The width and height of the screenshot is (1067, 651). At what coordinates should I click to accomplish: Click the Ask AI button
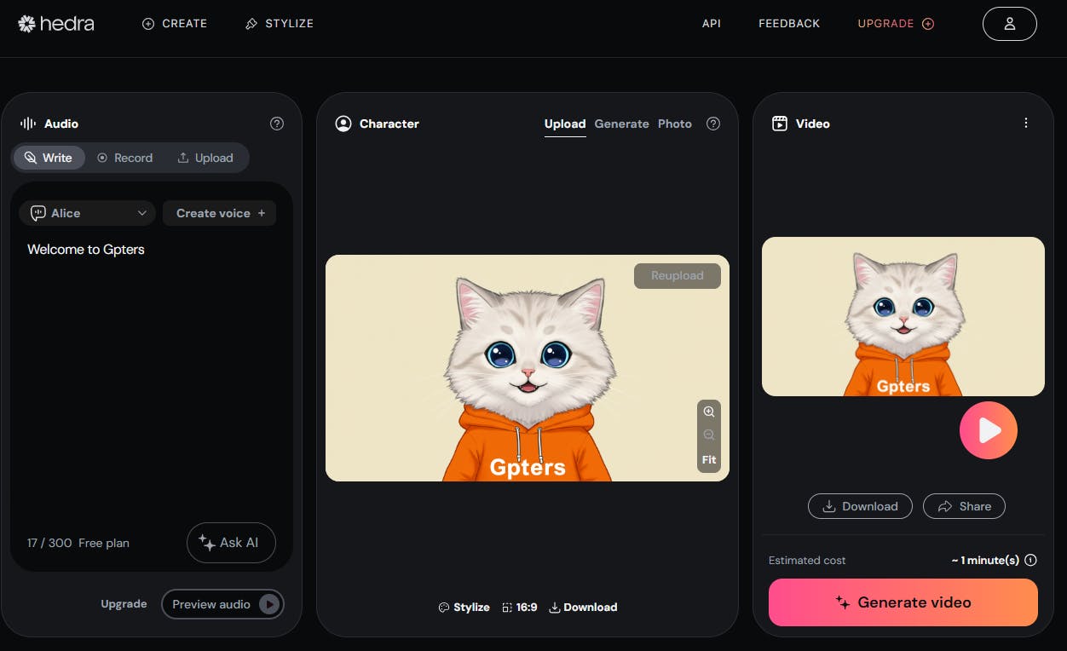231,543
